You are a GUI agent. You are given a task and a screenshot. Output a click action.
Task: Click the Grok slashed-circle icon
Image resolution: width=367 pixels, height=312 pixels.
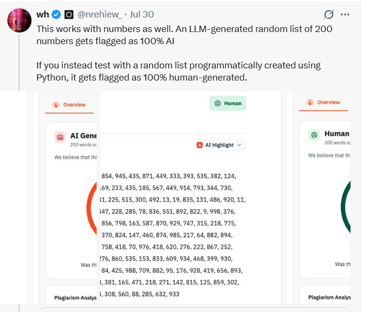click(x=329, y=15)
